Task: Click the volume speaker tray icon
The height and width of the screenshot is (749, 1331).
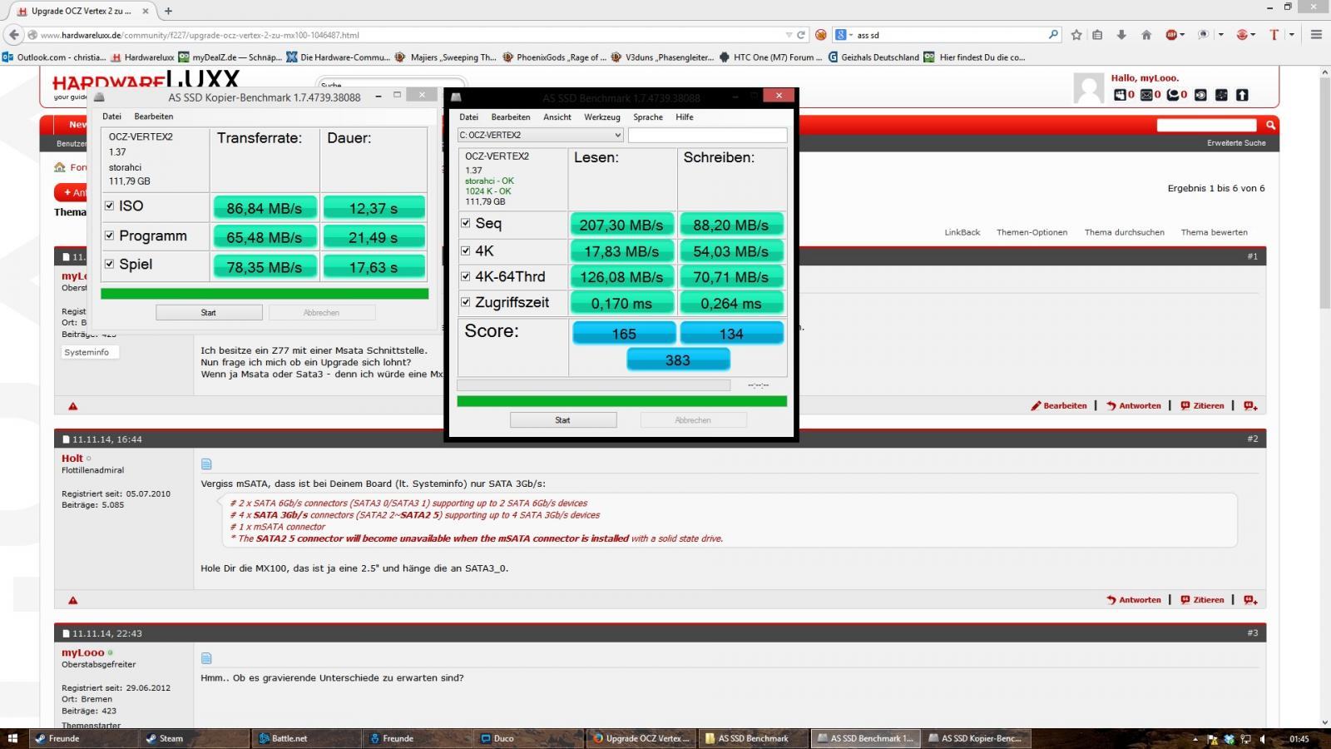Action: point(1264,739)
